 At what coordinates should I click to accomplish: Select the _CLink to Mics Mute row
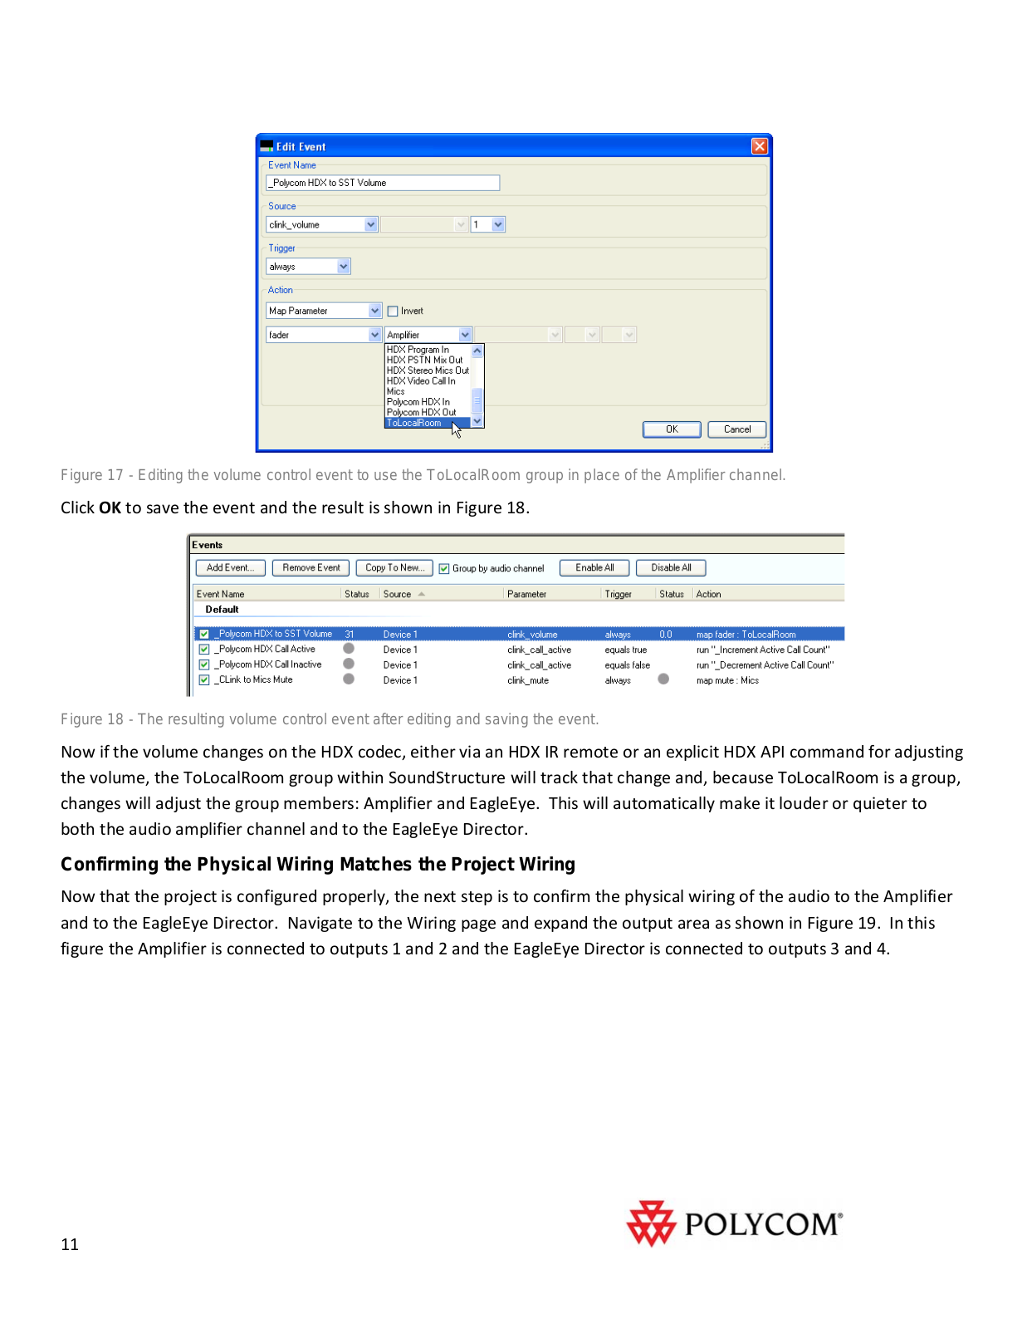coord(519,680)
